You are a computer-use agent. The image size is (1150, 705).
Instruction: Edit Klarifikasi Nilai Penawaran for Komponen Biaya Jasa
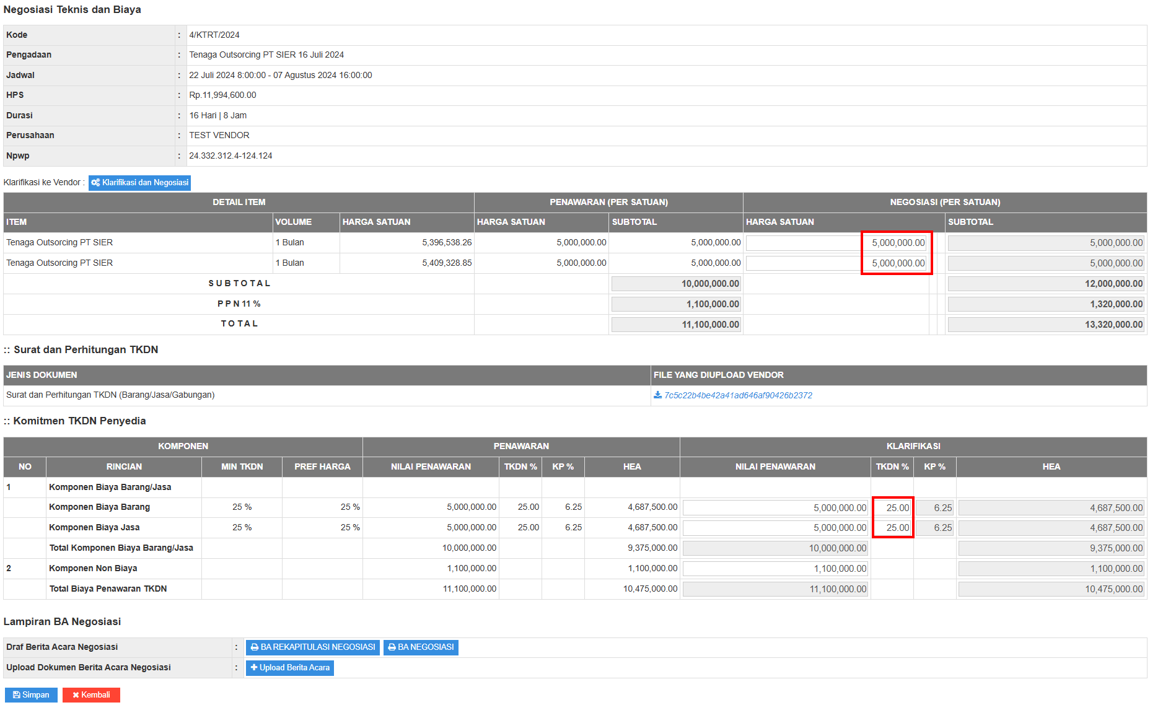pyautogui.click(x=775, y=528)
